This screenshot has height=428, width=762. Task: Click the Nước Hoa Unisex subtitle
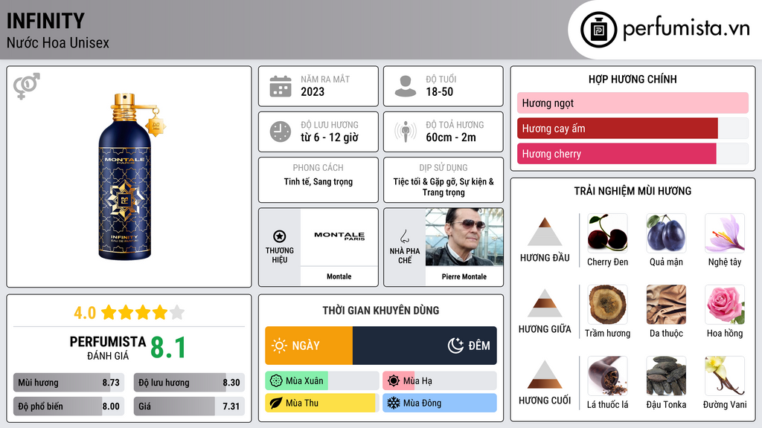pos(58,42)
